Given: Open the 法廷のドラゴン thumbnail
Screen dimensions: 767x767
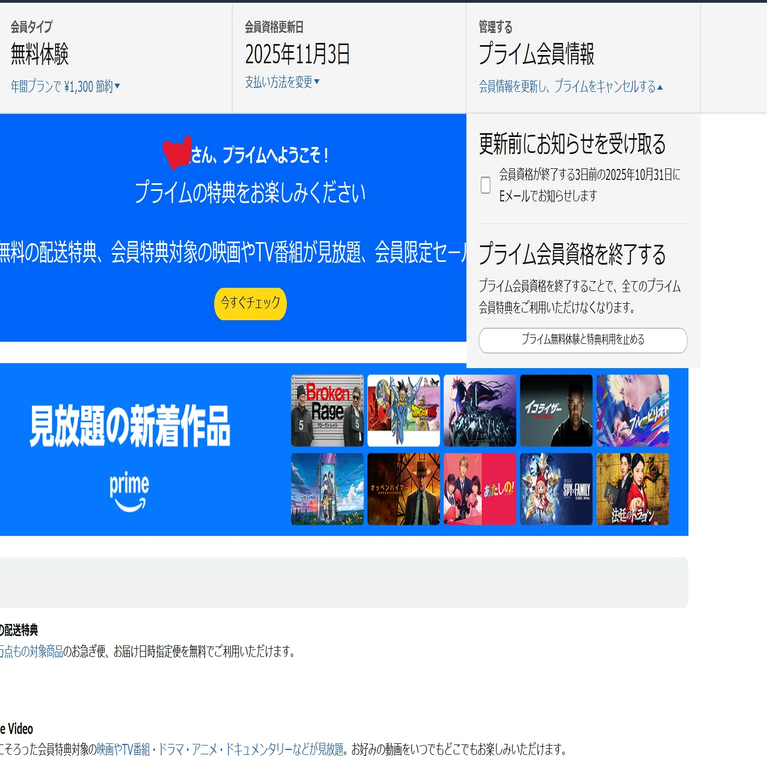Looking at the screenshot, I should point(633,489).
